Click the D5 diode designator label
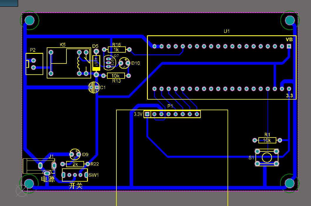311x206 pixels. [95, 46]
